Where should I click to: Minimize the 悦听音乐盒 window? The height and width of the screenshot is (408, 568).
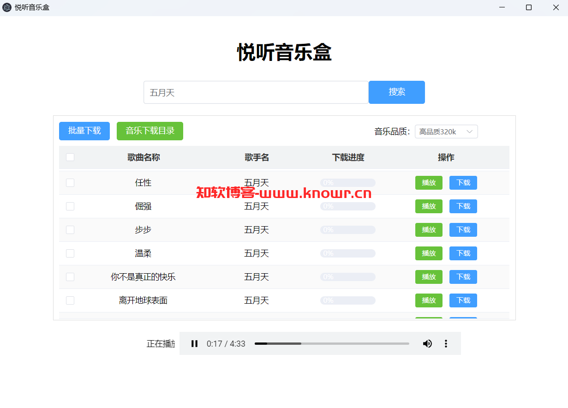(x=502, y=7)
